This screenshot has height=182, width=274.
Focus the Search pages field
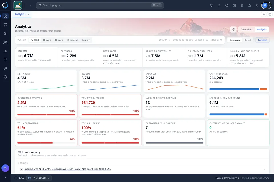coord(100,5)
